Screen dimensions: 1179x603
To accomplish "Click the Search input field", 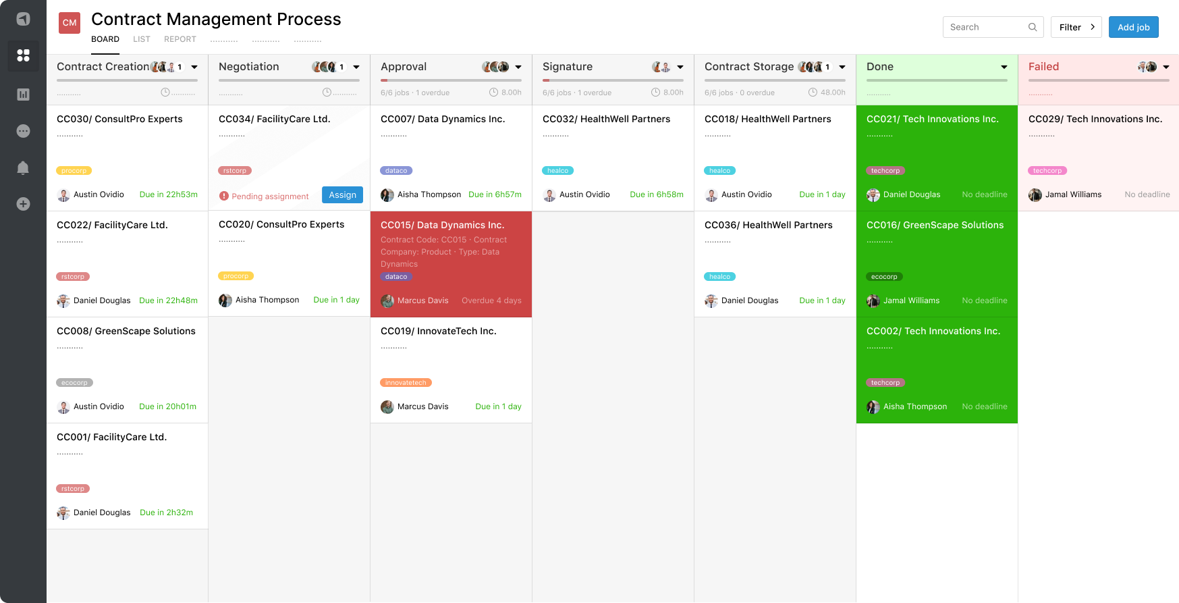I will [x=985, y=27].
